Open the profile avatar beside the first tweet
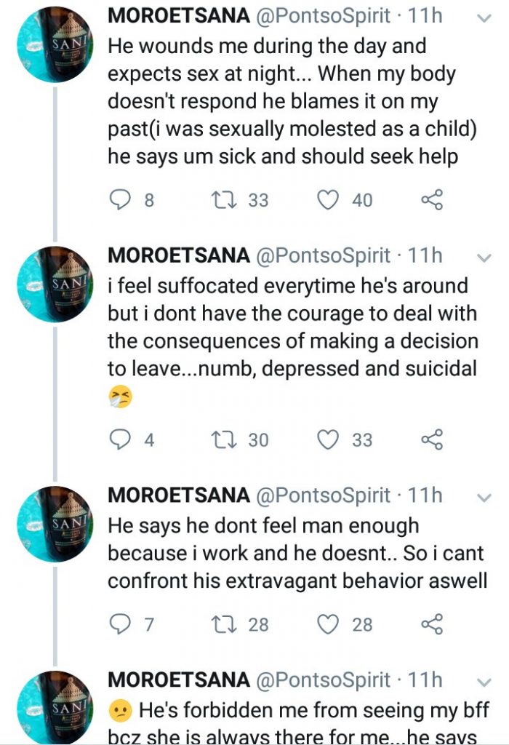 (55, 44)
